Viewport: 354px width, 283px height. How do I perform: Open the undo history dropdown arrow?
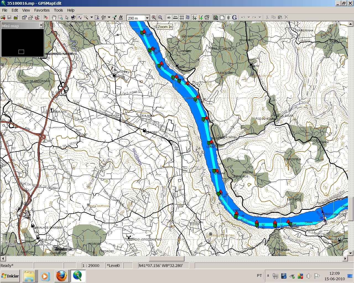(x=249, y=17)
